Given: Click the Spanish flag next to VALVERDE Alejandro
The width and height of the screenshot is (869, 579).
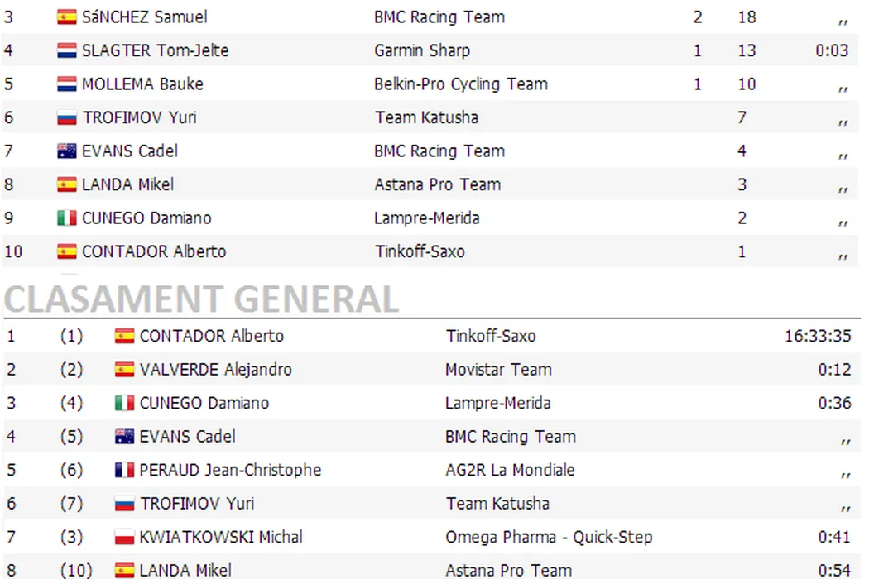Looking at the screenshot, I should (x=125, y=370).
